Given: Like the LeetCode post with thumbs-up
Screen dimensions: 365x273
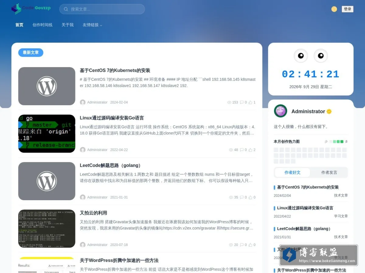Looking at the screenshot, I should pos(250,197).
